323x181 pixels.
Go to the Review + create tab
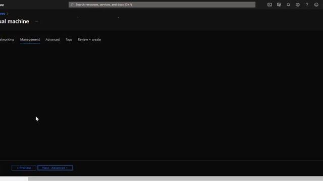(x=89, y=39)
